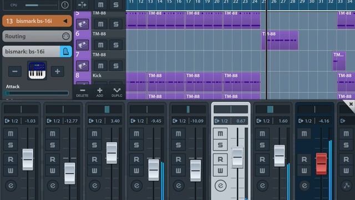Solo the topmost track via S beside split icon
Viewport: 355px width, 200px height.
pyautogui.click(x=116, y=5)
